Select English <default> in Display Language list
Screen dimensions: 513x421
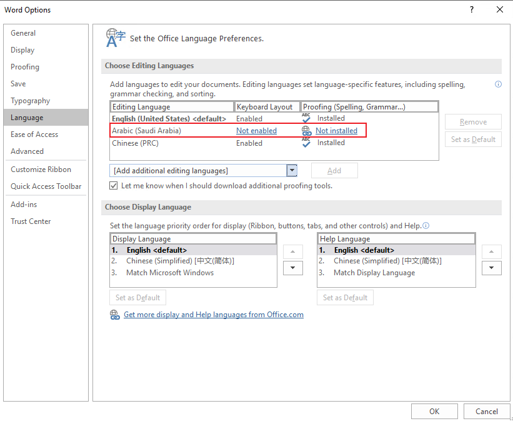(x=193, y=250)
